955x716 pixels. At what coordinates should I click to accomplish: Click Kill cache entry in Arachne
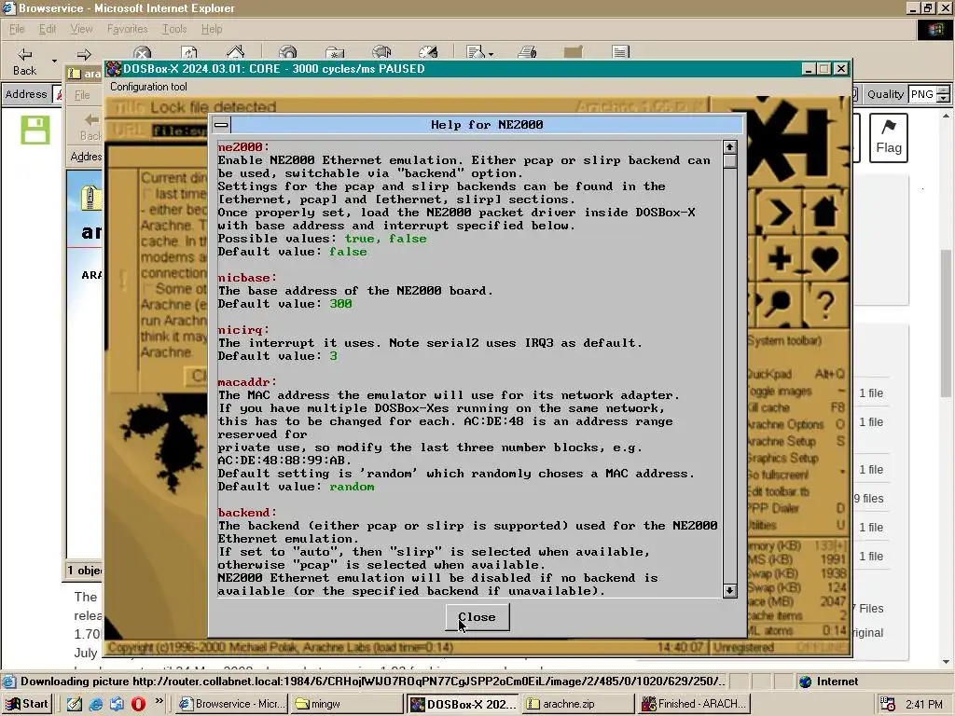click(x=796, y=406)
